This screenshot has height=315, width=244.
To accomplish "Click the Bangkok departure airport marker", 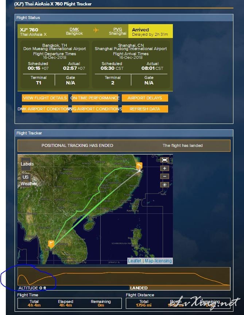I will click(x=51, y=243).
